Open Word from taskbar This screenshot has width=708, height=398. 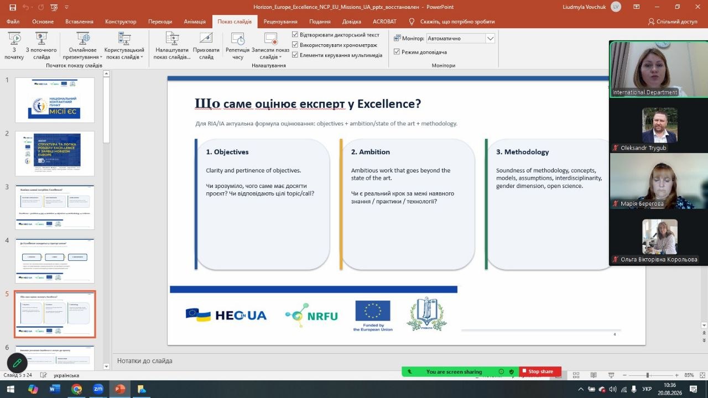(x=55, y=389)
